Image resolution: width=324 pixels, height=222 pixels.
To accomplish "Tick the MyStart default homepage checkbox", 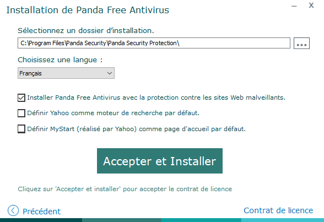I will (21, 129).
